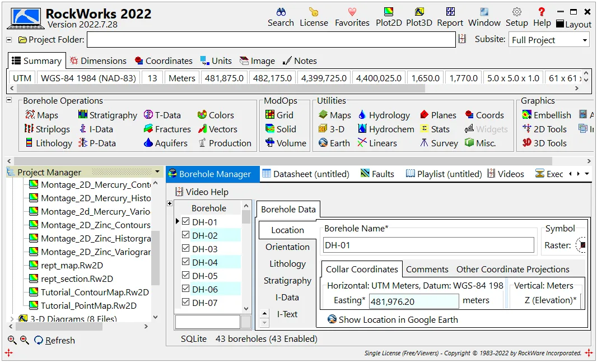Open the Layout option
597x362 pixels.
tap(574, 25)
